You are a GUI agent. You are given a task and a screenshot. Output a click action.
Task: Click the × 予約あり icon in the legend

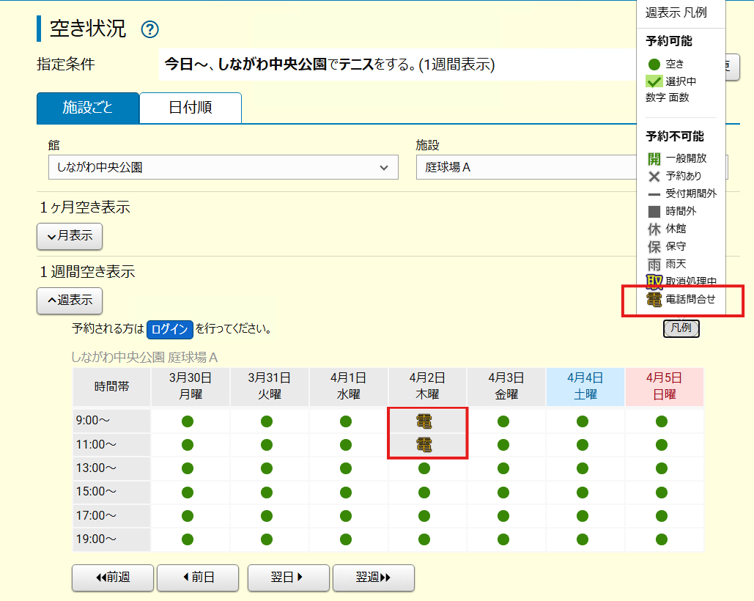[653, 175]
